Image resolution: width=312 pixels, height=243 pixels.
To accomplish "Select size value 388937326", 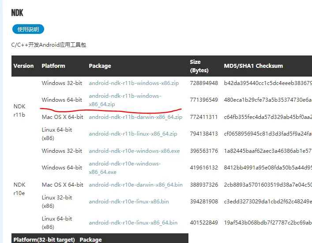I will pos(204,185).
